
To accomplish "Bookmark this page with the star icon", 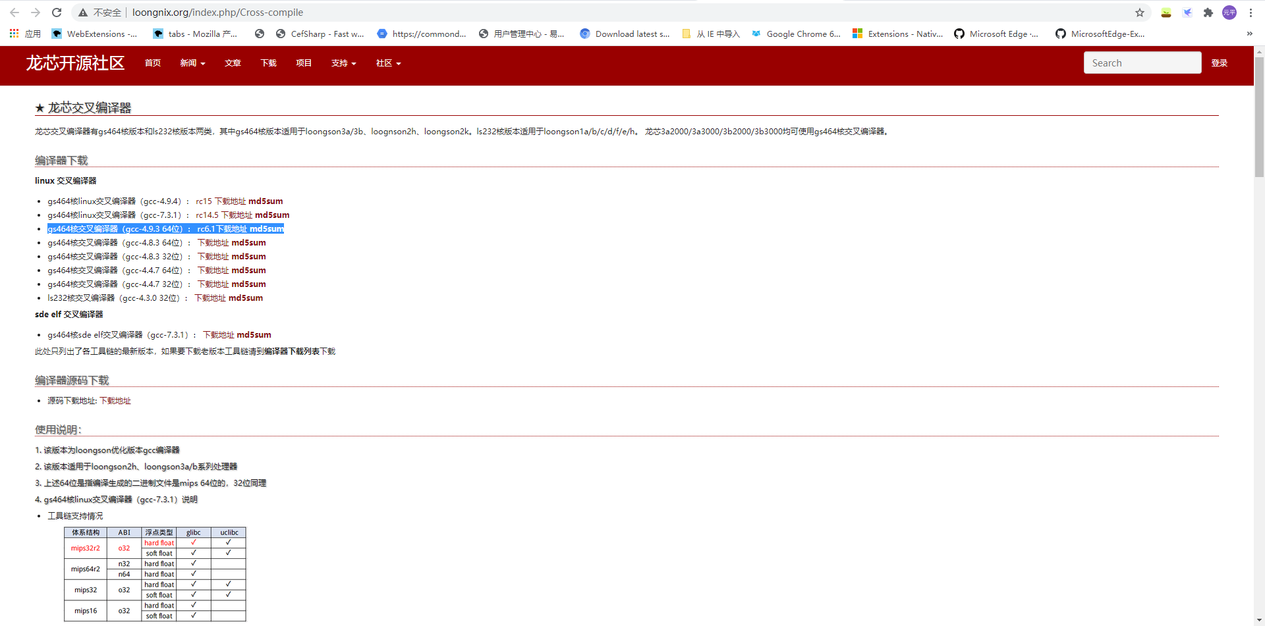I will (1140, 13).
